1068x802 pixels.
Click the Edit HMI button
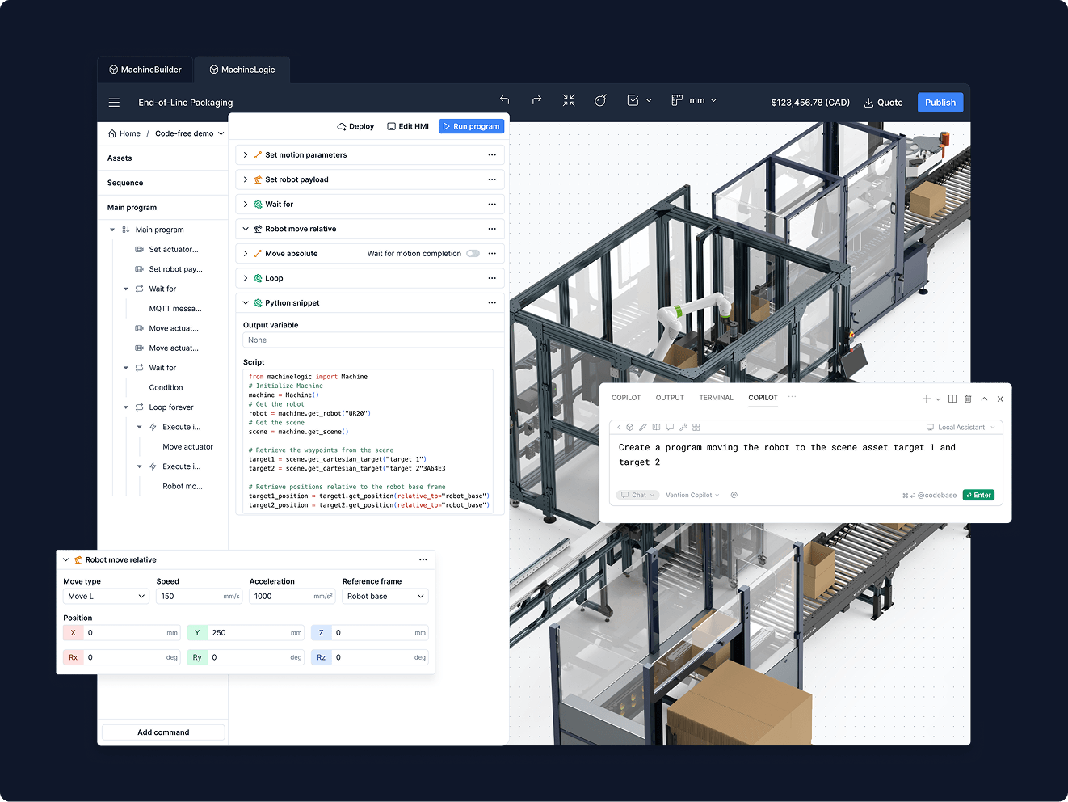408,126
